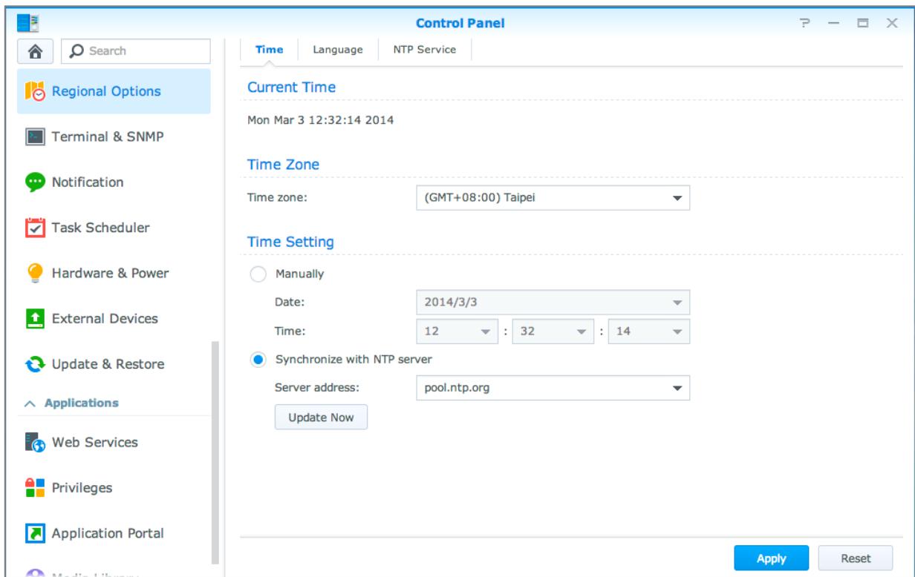The width and height of the screenshot is (915, 577).
Task: Click the Time Setting heading
Action: coord(290,242)
